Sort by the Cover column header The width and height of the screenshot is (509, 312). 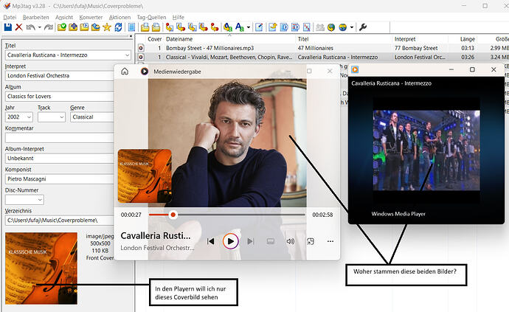pos(154,39)
